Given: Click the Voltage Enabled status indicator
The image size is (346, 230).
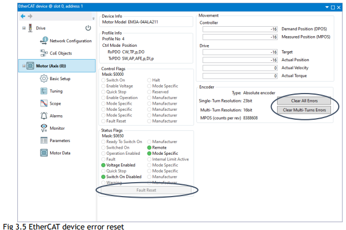Looking at the screenshot, I should click(x=103, y=165).
